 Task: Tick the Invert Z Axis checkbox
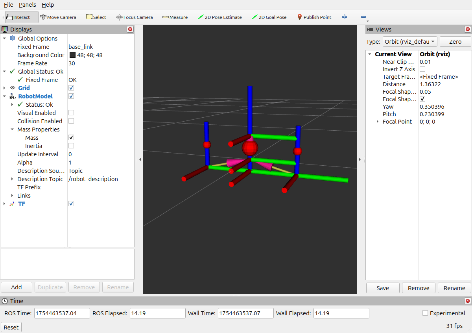[x=422, y=69]
